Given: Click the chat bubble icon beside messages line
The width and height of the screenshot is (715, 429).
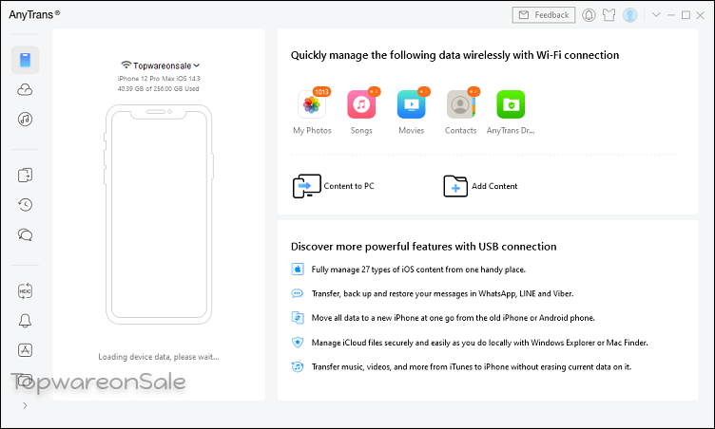Looking at the screenshot, I should 298,293.
